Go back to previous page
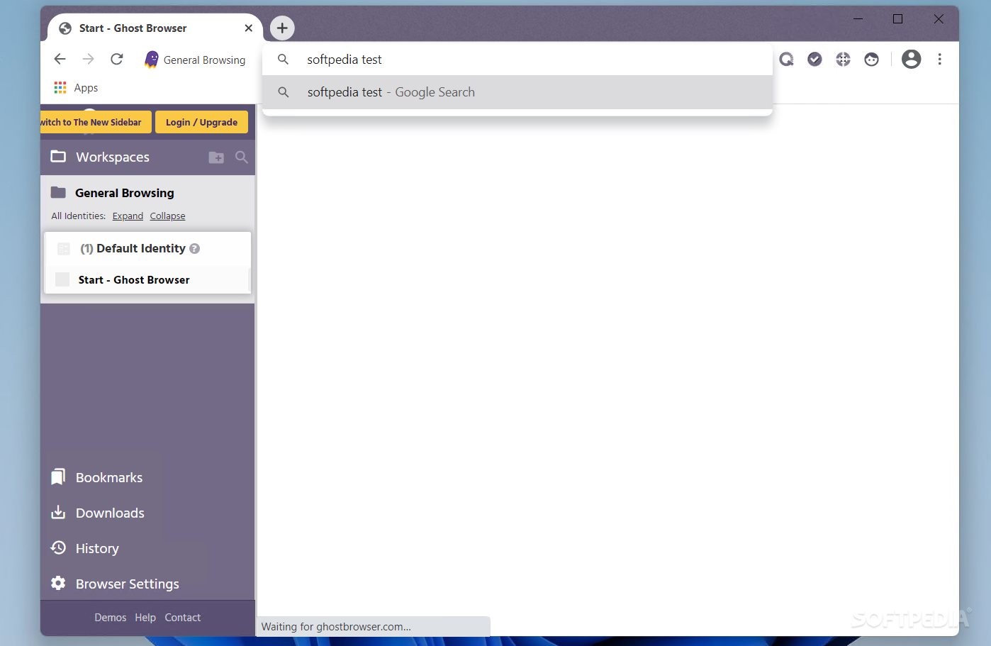Image resolution: width=991 pixels, height=646 pixels. [60, 60]
